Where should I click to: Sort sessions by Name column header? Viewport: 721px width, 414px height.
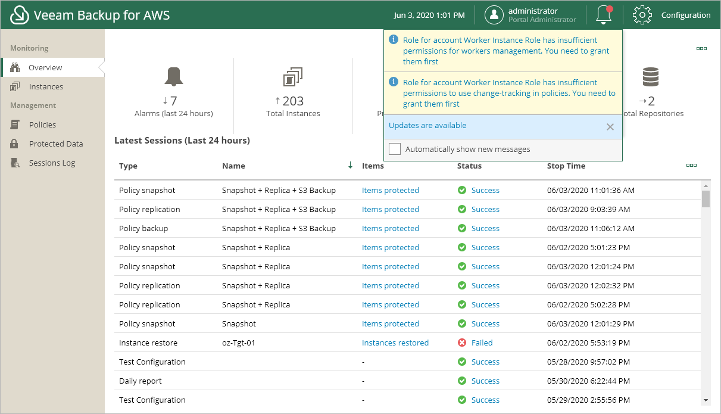tap(233, 166)
